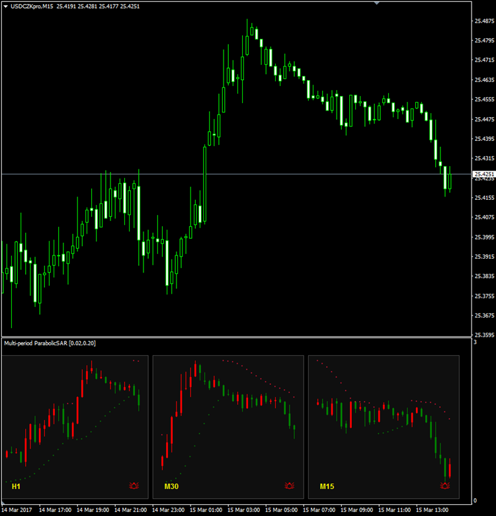Screen dimensions: 496x516
Task: Click the 15 Mar 07:00 time axis label
Action: tap(319, 510)
